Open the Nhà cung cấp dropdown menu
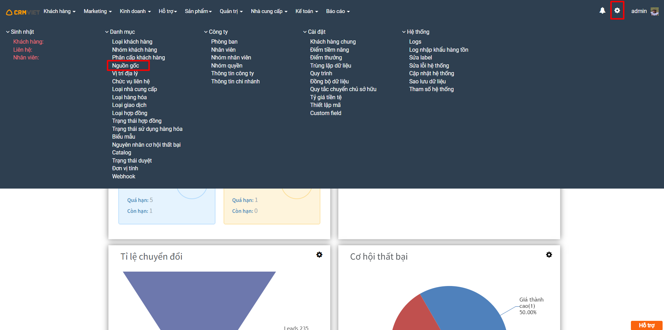Screen dimensions: 664x330 pyautogui.click(x=269, y=11)
